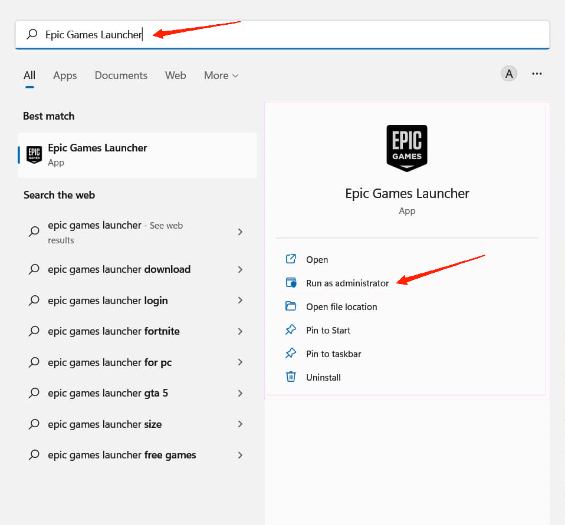Click the Open file location folder icon

tap(291, 306)
